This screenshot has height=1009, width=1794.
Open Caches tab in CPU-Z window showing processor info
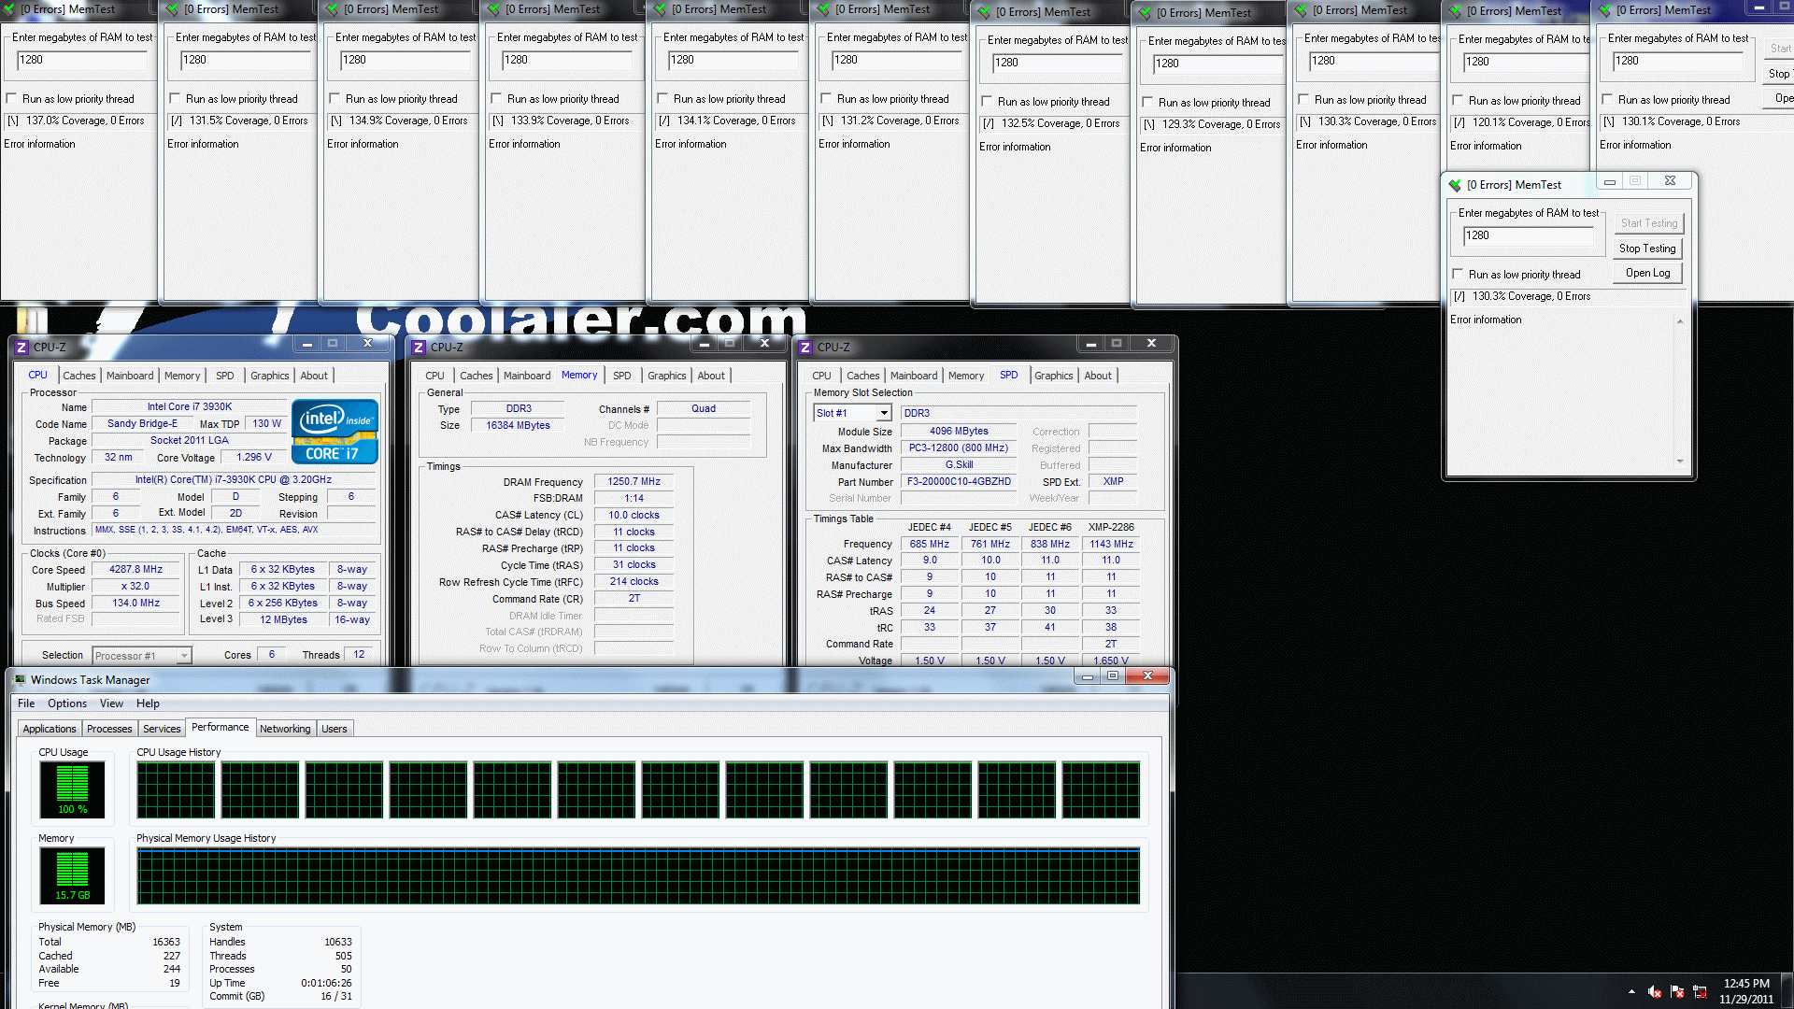(79, 376)
